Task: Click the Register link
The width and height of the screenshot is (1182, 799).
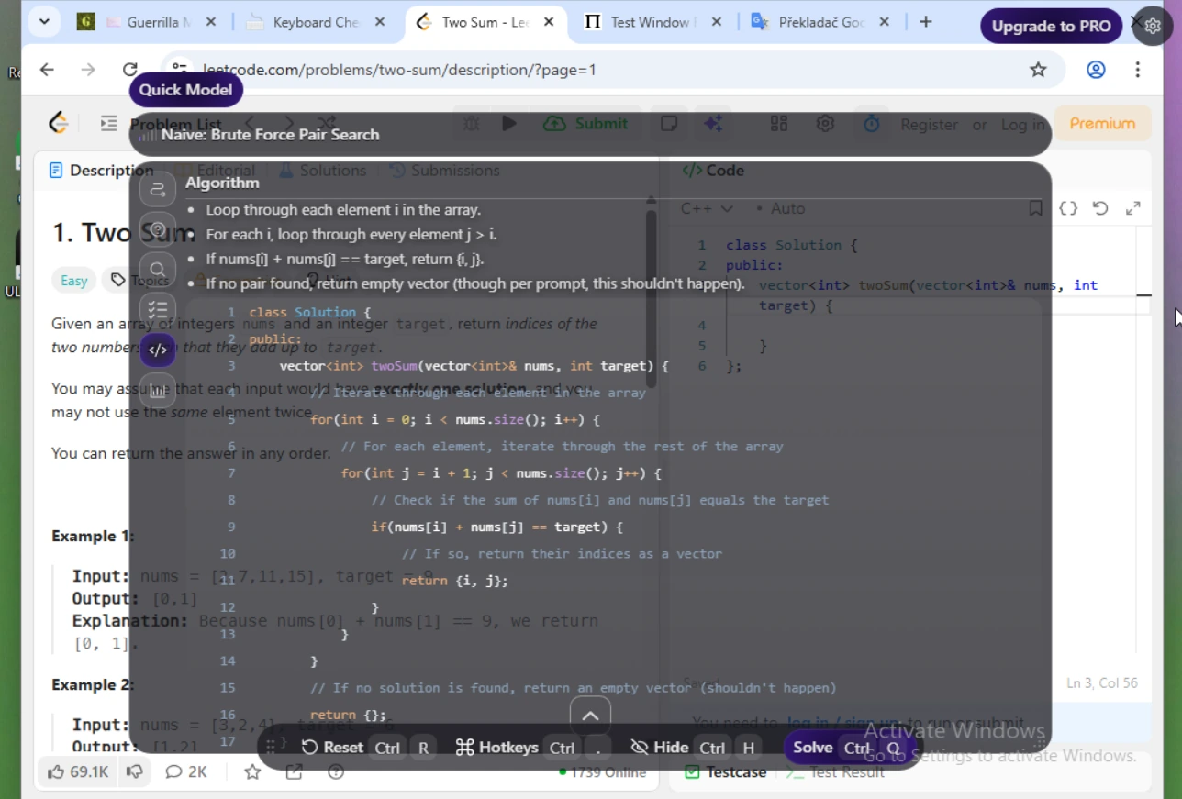Action: 929,124
